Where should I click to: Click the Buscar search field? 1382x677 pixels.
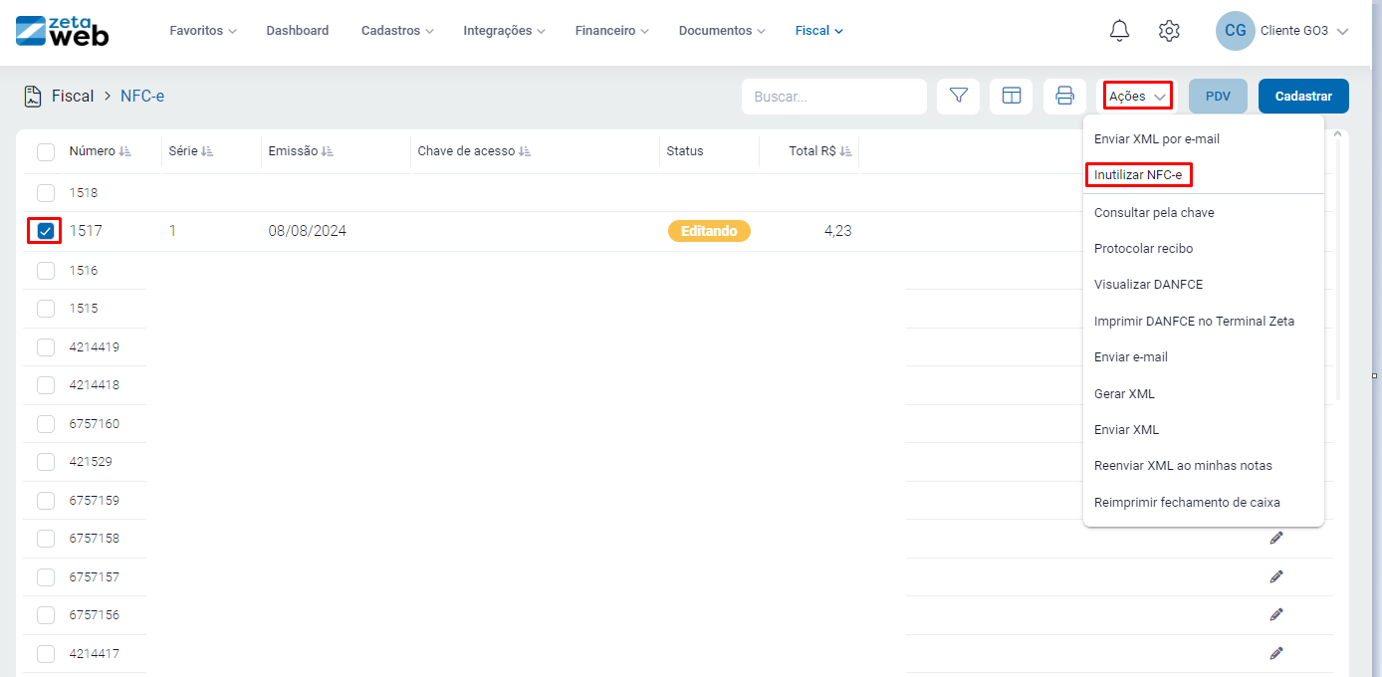(x=833, y=97)
